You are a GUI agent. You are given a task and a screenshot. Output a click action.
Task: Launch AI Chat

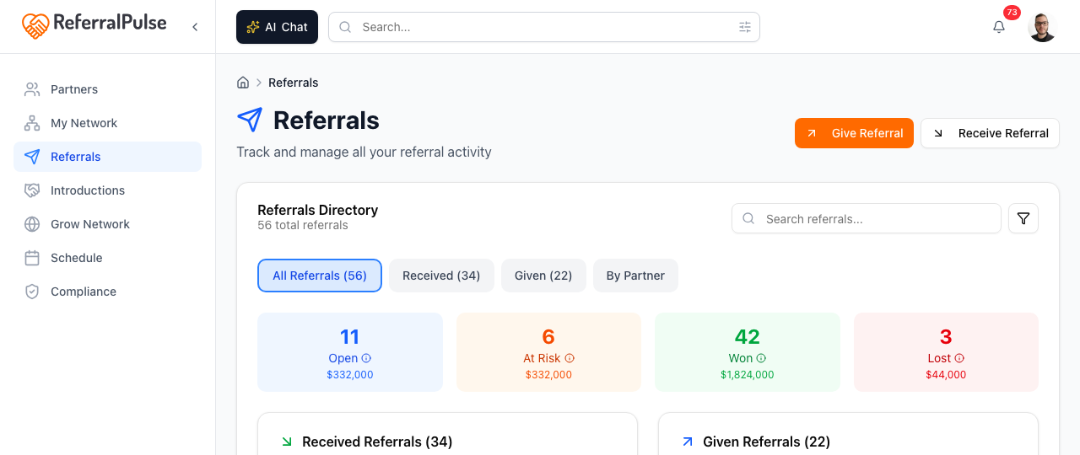(x=277, y=27)
